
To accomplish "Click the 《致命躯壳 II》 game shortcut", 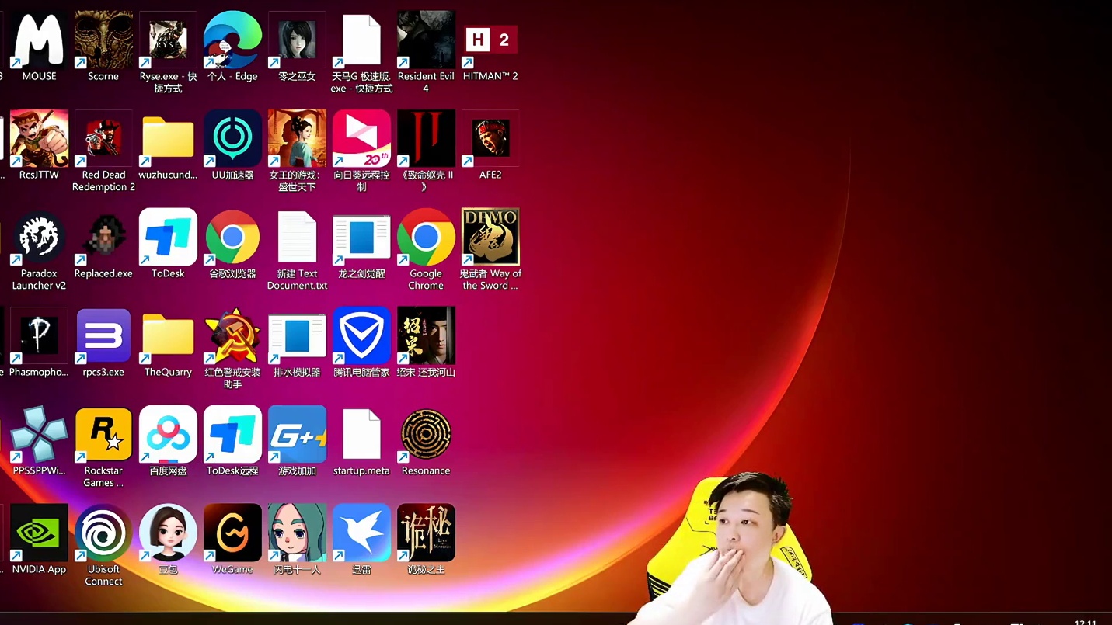I will pyautogui.click(x=426, y=139).
